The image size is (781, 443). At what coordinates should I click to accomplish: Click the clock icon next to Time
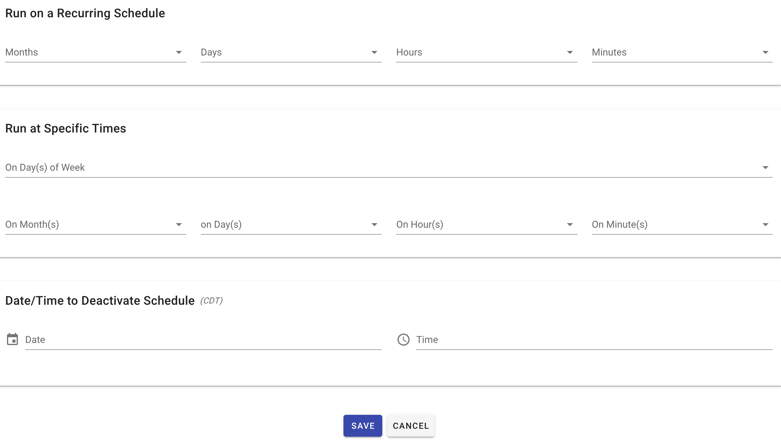pyautogui.click(x=404, y=340)
